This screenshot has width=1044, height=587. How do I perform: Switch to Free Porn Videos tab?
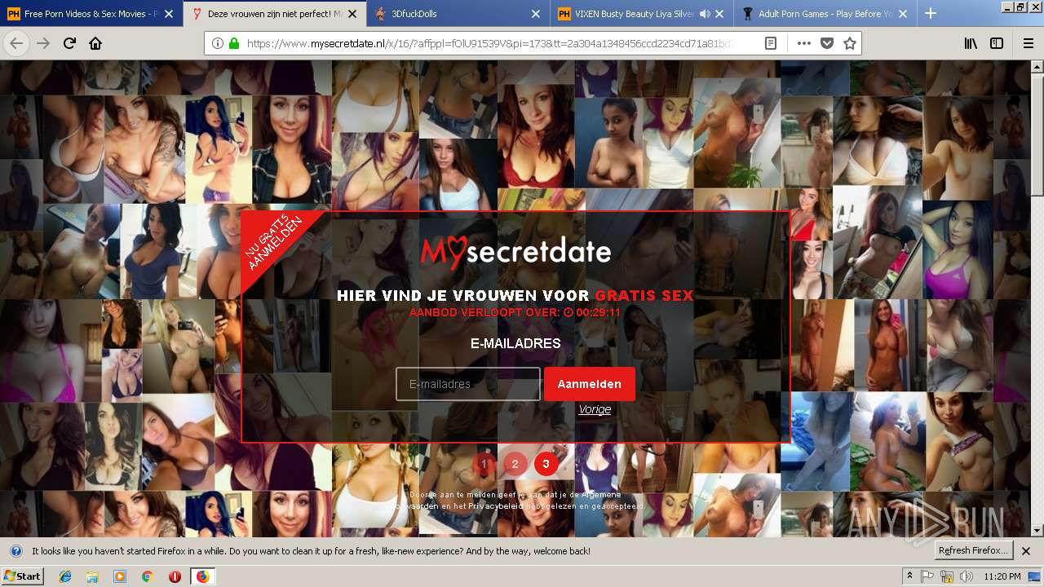point(91,14)
